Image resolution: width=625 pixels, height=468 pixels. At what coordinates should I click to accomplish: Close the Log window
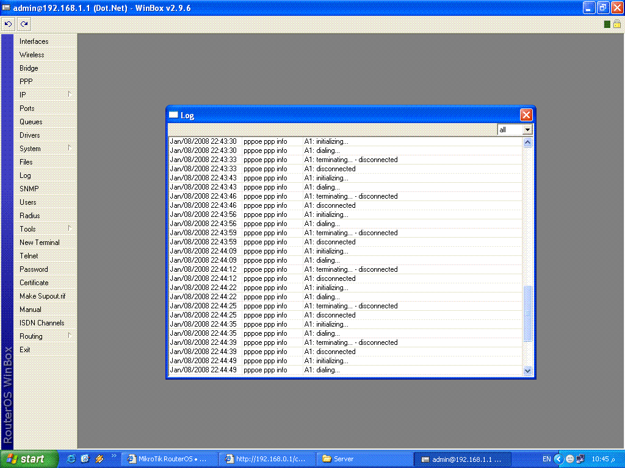coord(526,115)
